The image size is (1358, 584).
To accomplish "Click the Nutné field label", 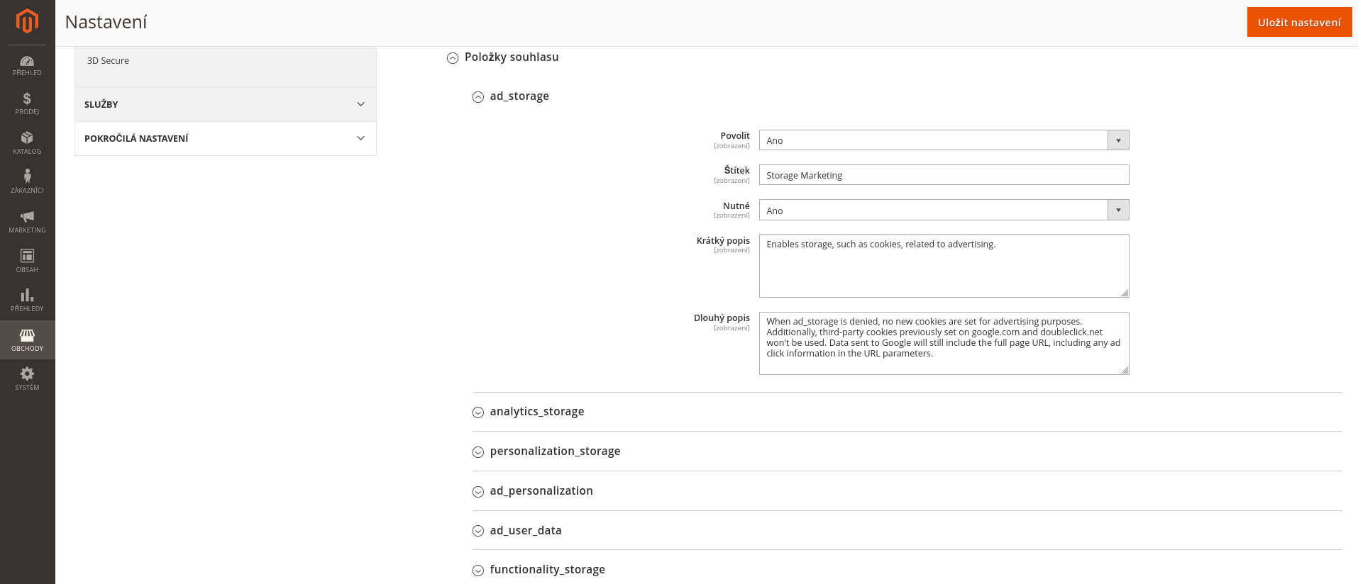I will click(x=736, y=206).
